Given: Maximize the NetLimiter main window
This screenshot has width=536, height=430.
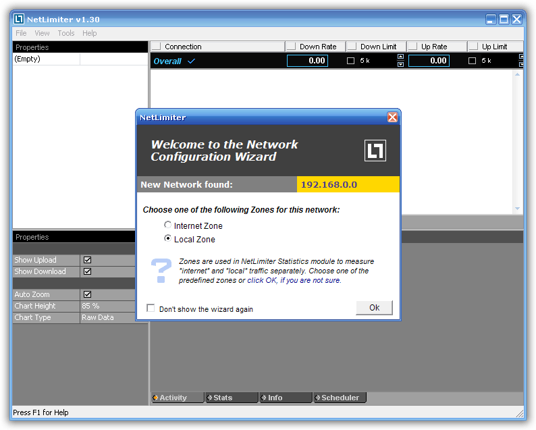Looking at the screenshot, I should pyautogui.click(x=504, y=19).
